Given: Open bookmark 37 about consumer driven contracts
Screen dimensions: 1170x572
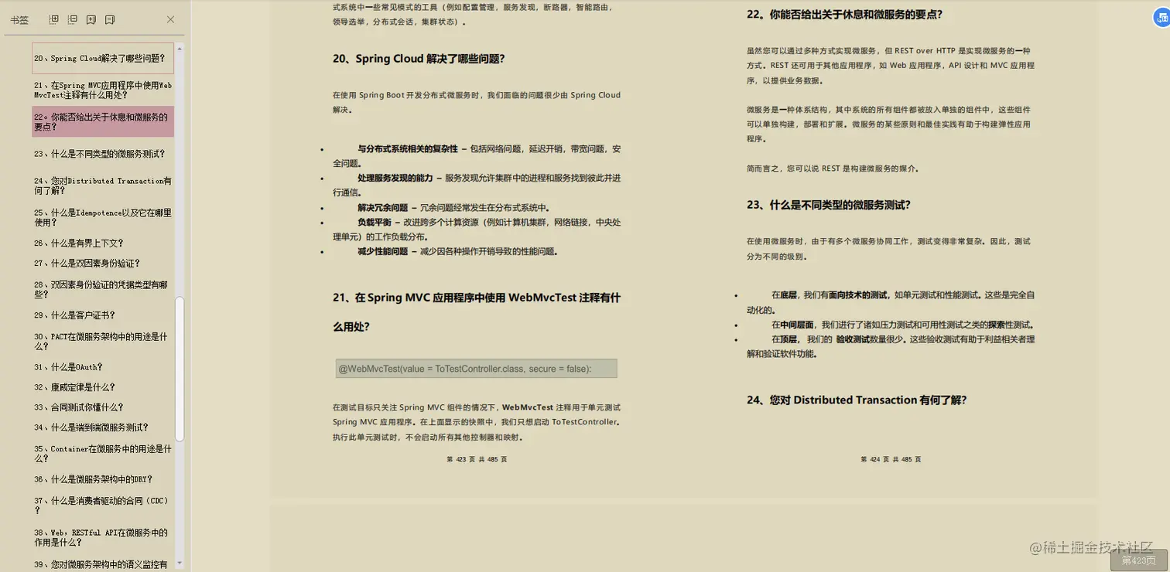Looking at the screenshot, I should [x=101, y=505].
